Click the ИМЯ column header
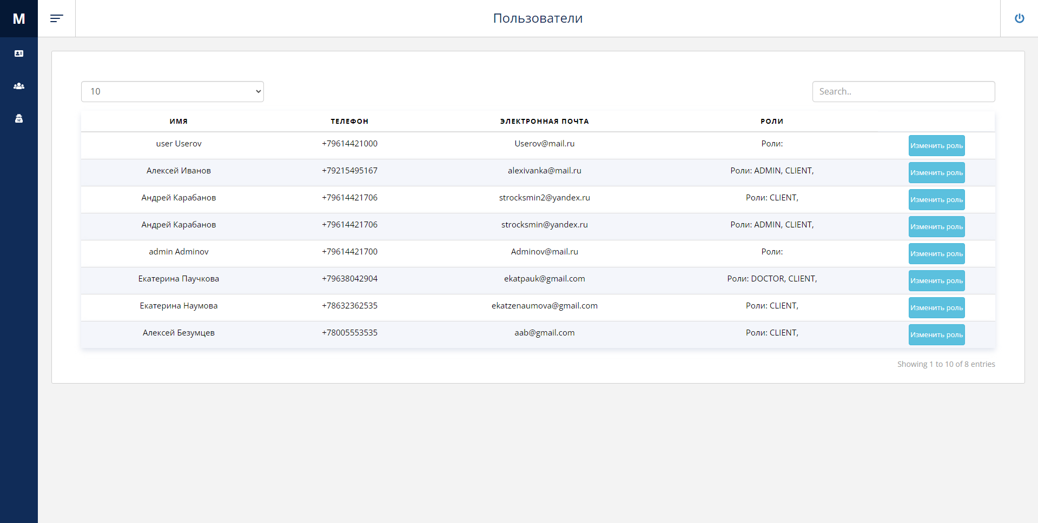Screen dimensions: 1038x523 click(178, 121)
